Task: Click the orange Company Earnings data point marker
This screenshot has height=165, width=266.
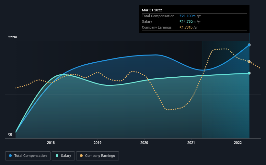Action: pos(249,62)
